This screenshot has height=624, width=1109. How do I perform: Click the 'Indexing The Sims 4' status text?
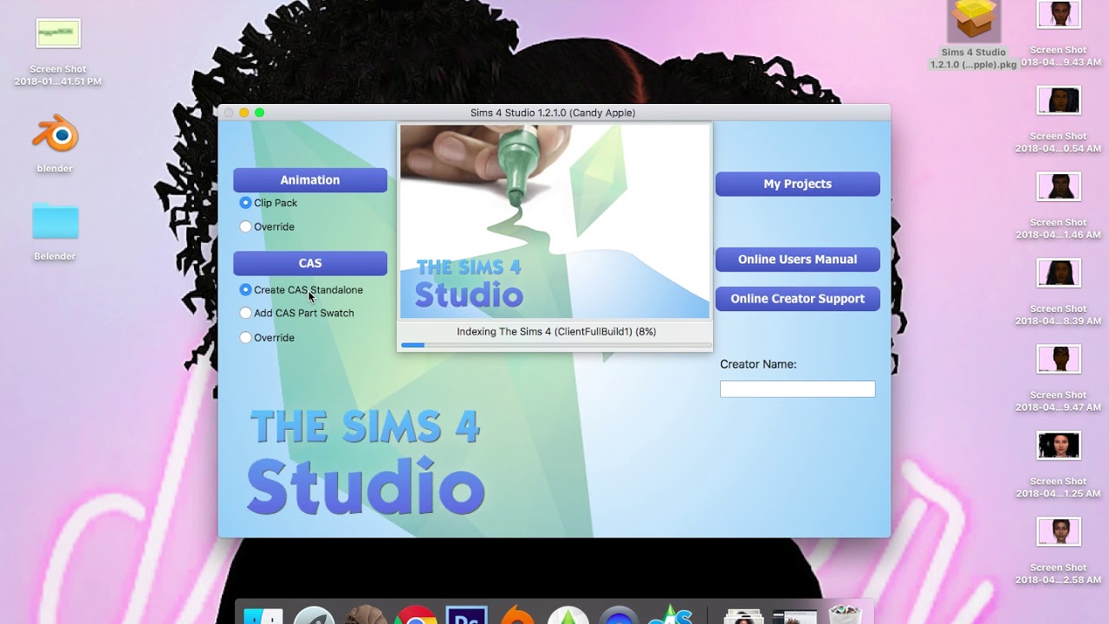pos(556,331)
